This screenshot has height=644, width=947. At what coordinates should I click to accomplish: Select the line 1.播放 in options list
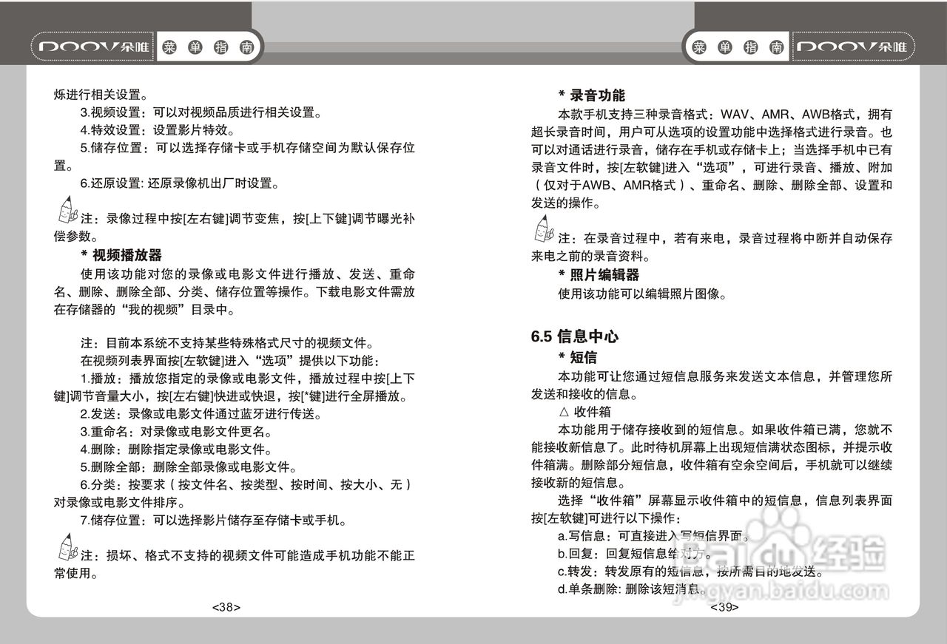(x=235, y=387)
